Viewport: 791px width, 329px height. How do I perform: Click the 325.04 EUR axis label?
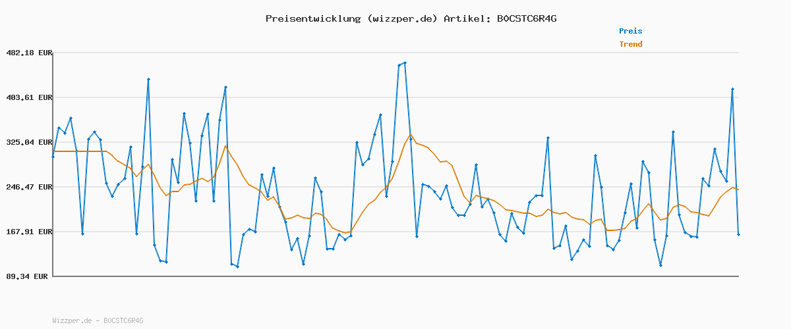coord(28,142)
